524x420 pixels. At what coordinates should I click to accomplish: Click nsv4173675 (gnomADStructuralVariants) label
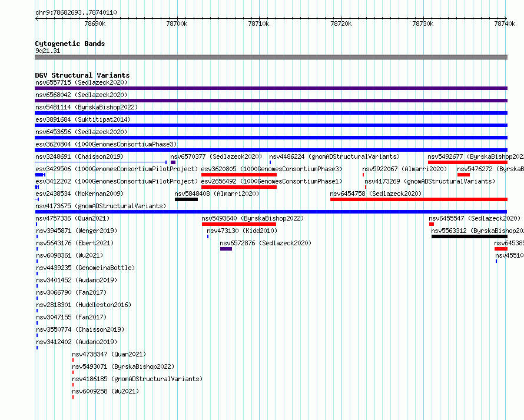pyautogui.click(x=101, y=206)
